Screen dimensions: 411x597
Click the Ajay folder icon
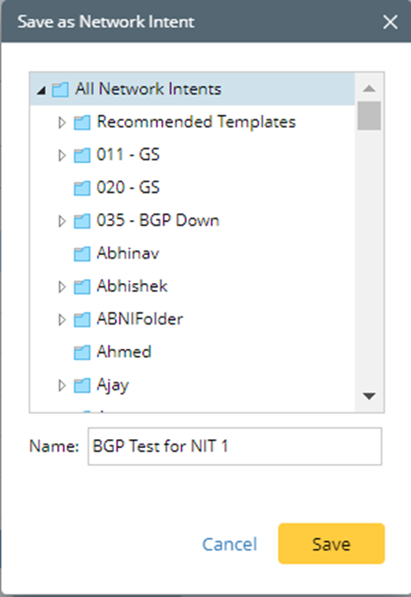tap(81, 386)
